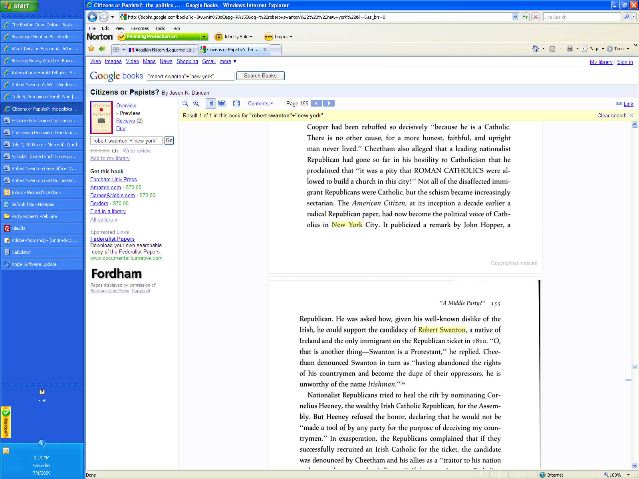This screenshot has height=479, width=639.
Task: Switch to two-page view mode
Action: tap(222, 103)
